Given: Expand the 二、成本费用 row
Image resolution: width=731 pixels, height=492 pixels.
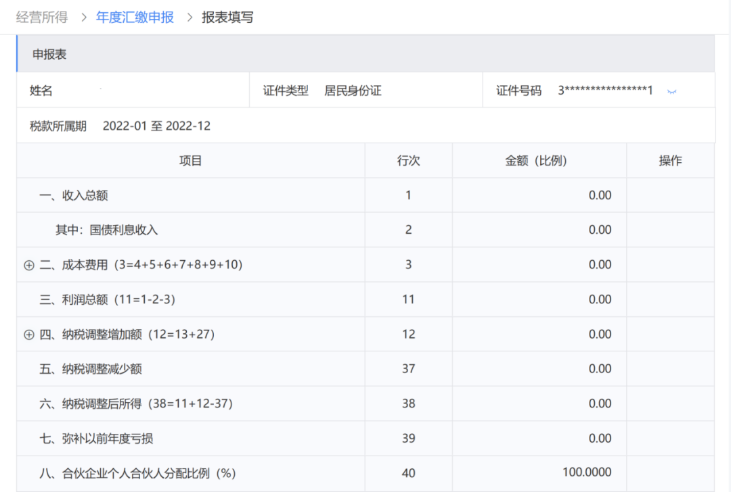Looking at the screenshot, I should (x=28, y=265).
